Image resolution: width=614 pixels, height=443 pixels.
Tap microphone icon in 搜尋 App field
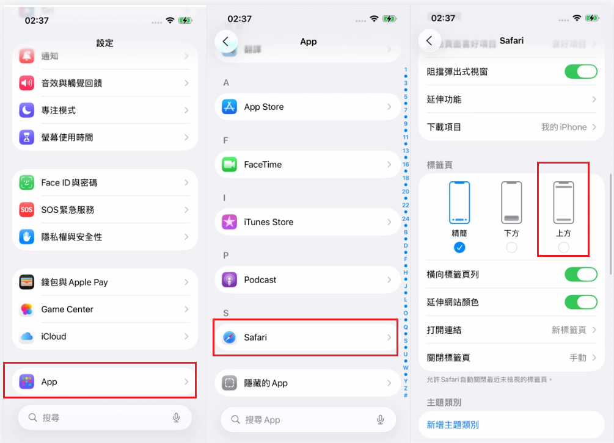[380, 420]
